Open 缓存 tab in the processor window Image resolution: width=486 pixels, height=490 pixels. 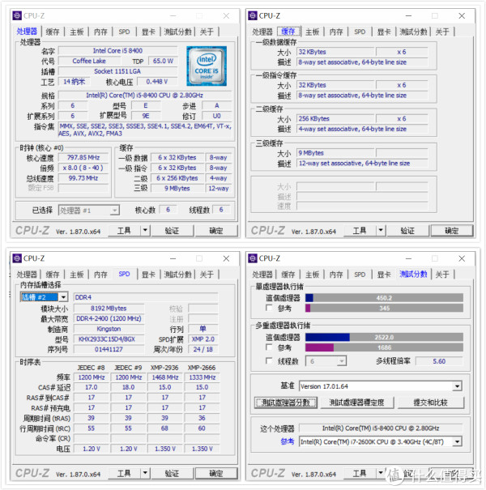tap(53, 32)
